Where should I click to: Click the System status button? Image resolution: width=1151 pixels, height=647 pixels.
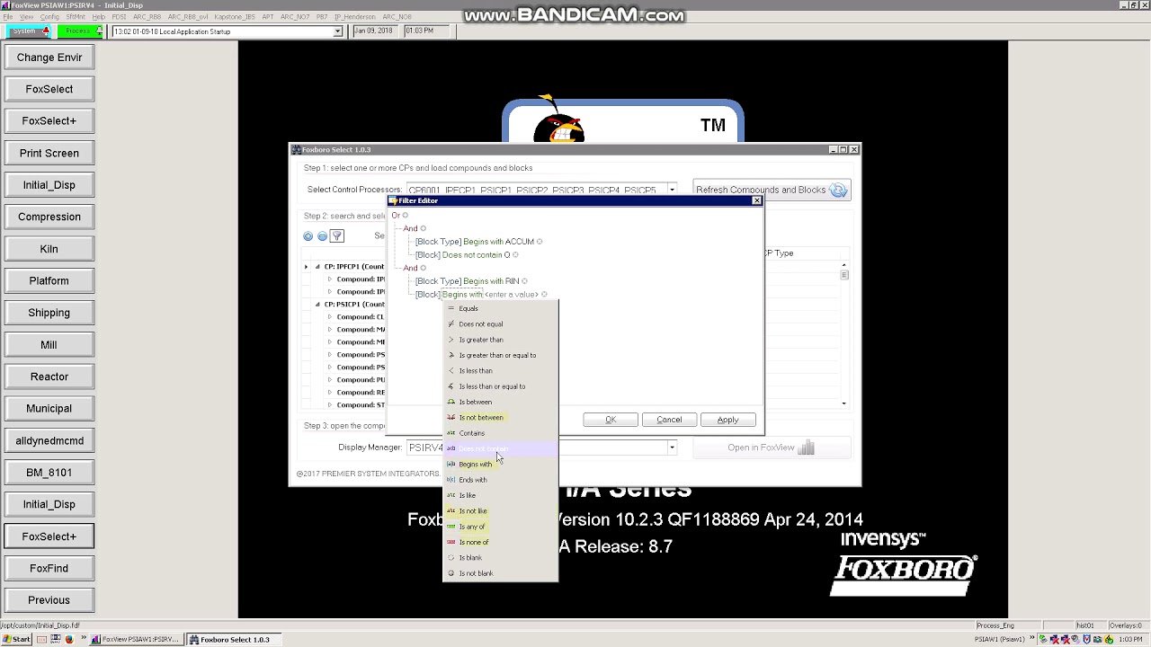tap(29, 31)
